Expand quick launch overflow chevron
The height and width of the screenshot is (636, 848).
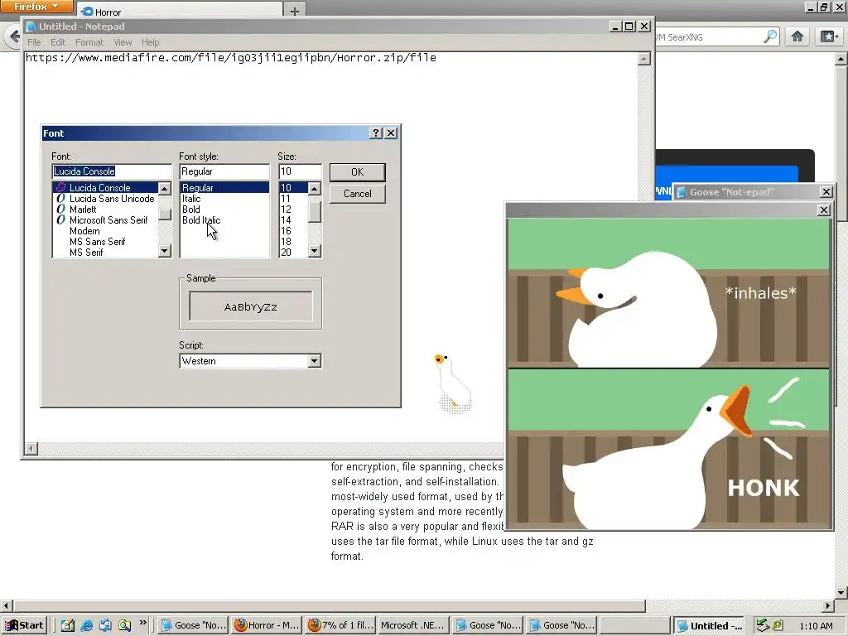[142, 623]
